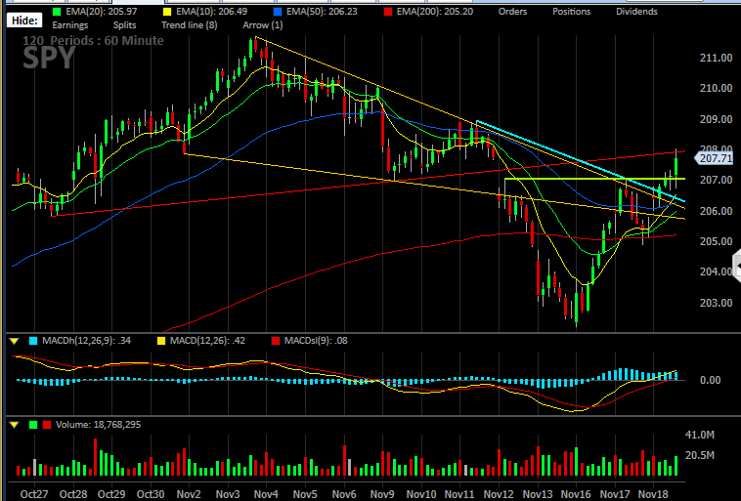Toggle the Splits markers
Image resolution: width=741 pixels, height=501 pixels.
click(x=125, y=25)
